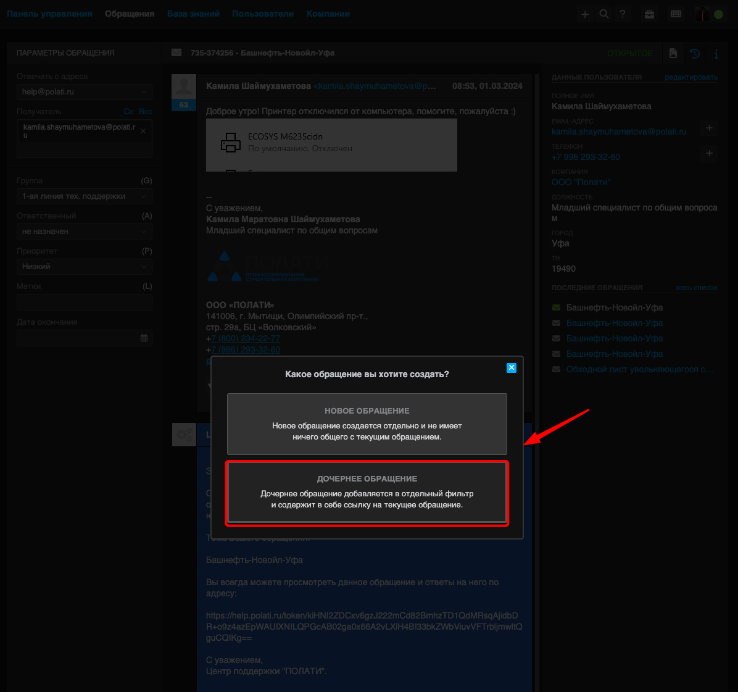Screen dimensions: 738x692
Task: Click the gears icon of the system message
Action: [x=183, y=435]
